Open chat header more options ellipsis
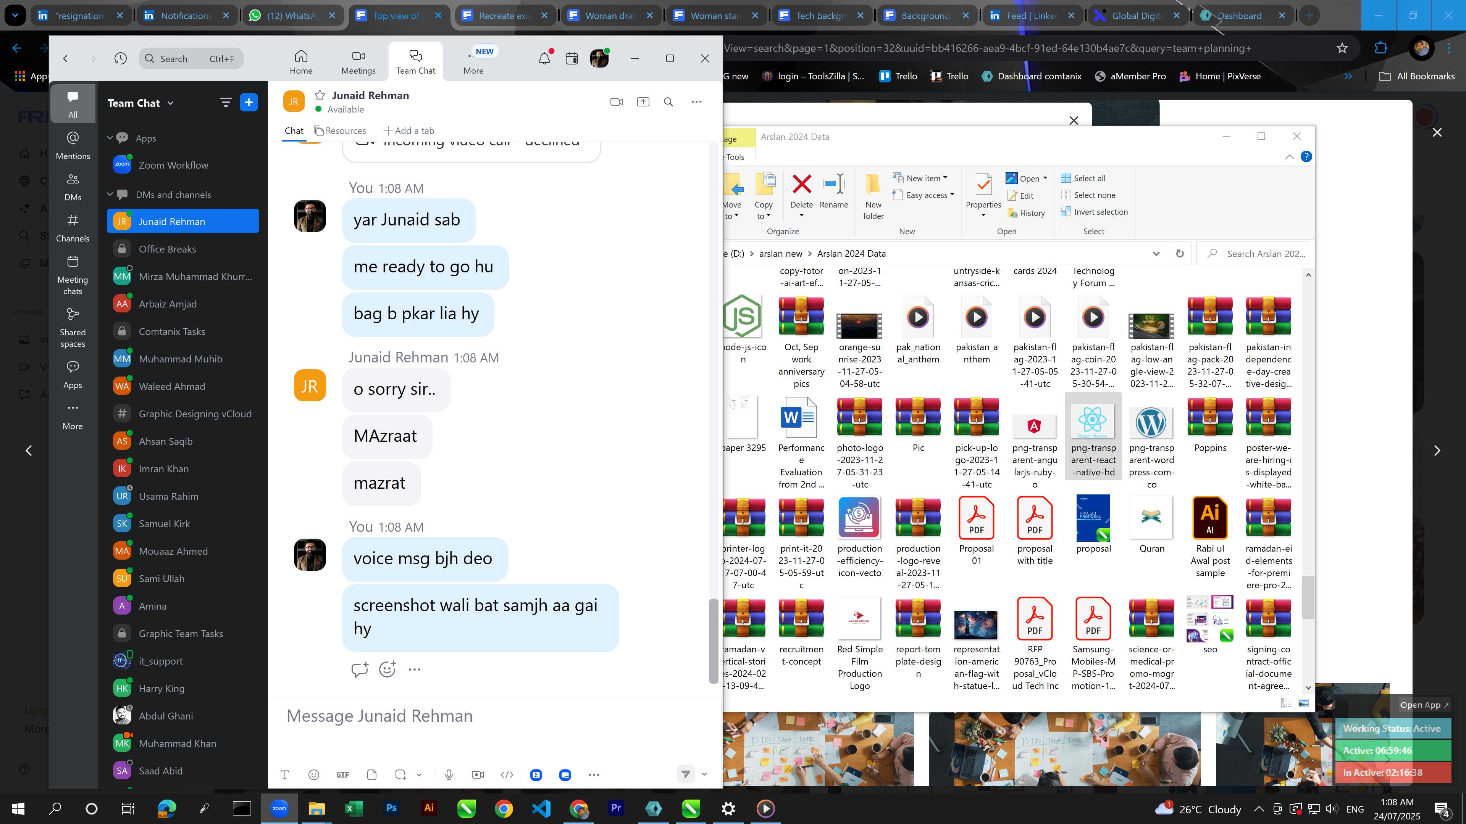The width and height of the screenshot is (1466, 824). pyautogui.click(x=697, y=102)
